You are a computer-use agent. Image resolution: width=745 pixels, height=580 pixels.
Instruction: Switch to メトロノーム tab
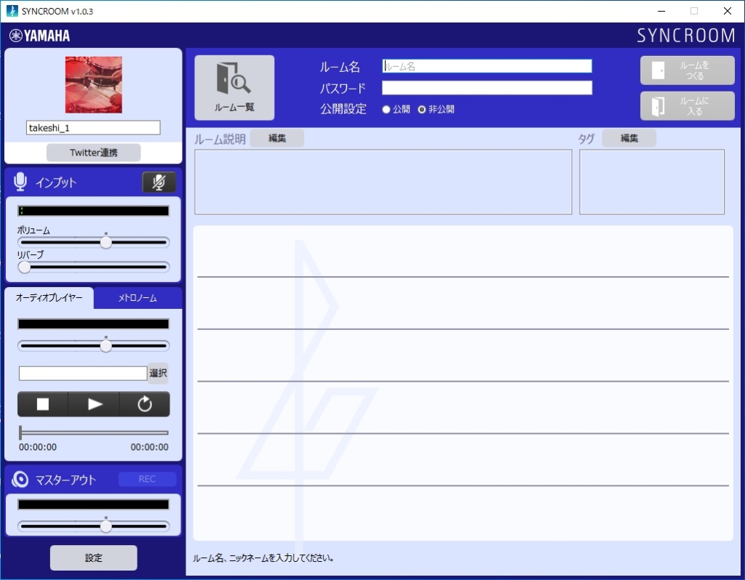(x=138, y=298)
